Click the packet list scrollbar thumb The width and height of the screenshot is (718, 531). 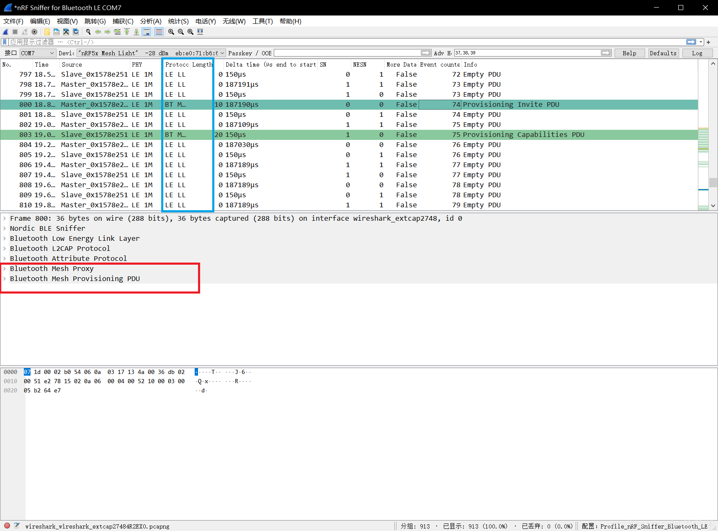713,183
